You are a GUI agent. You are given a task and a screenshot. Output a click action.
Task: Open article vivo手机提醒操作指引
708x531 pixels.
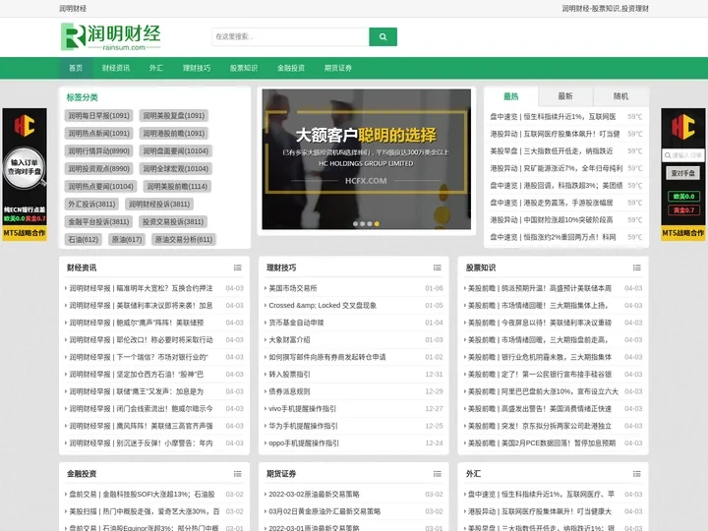[x=303, y=409]
